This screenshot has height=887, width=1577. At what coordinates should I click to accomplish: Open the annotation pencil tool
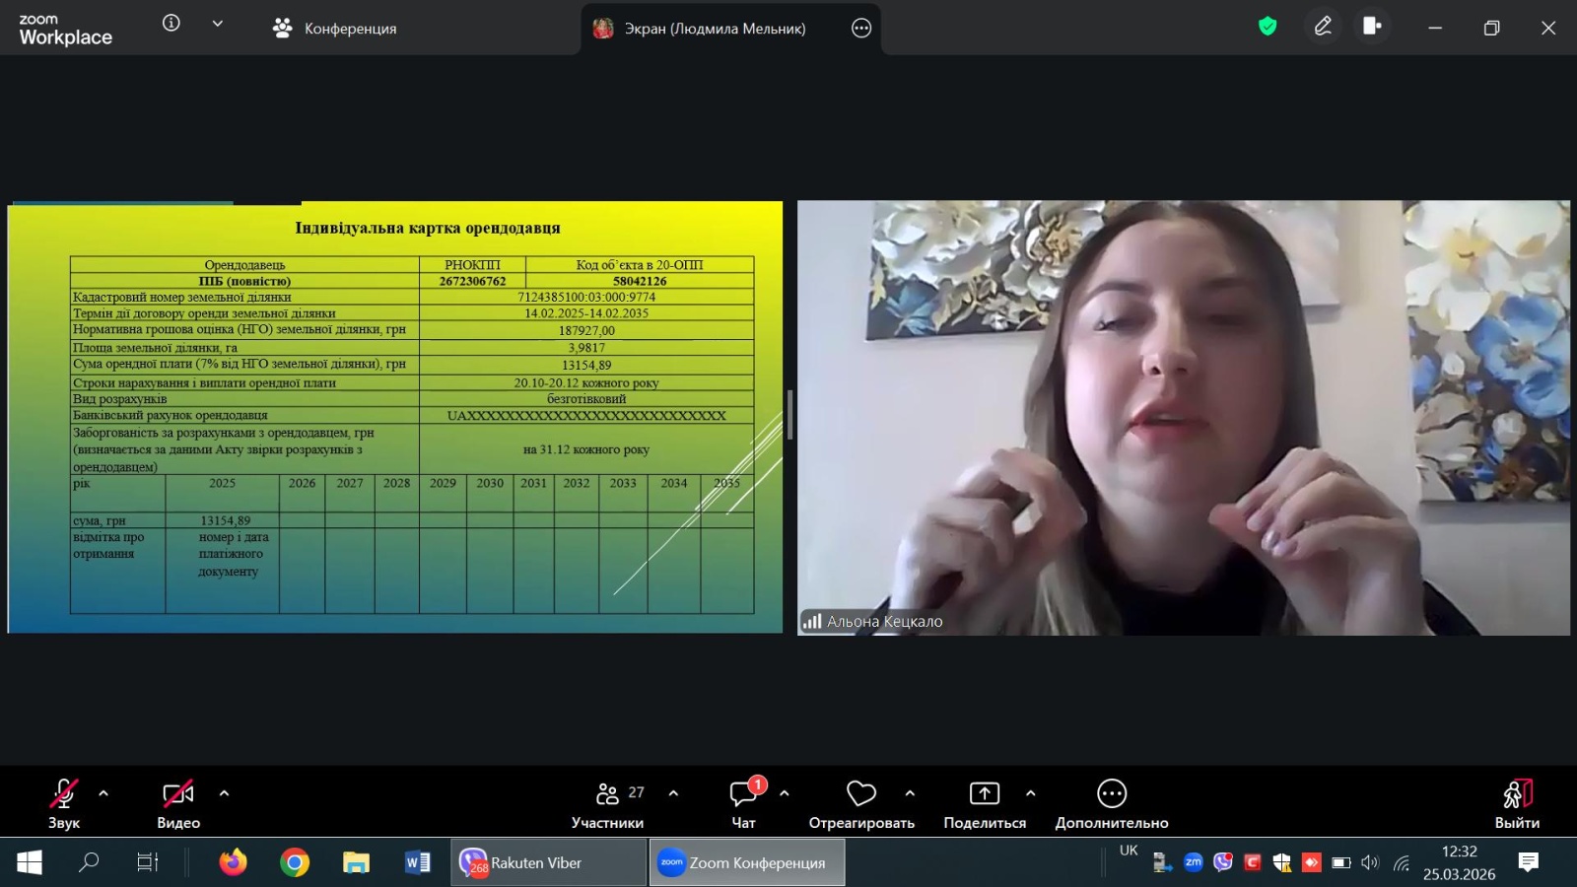(x=1323, y=27)
